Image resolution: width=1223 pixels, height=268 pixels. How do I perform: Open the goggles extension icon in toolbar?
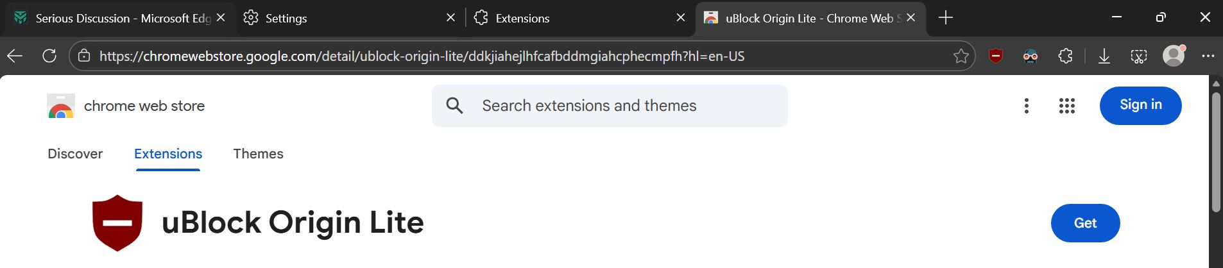(1031, 56)
